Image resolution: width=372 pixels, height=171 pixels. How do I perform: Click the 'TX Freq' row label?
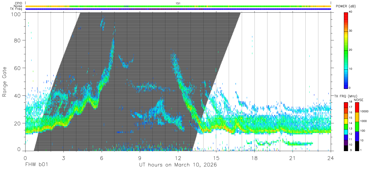point(16,9)
